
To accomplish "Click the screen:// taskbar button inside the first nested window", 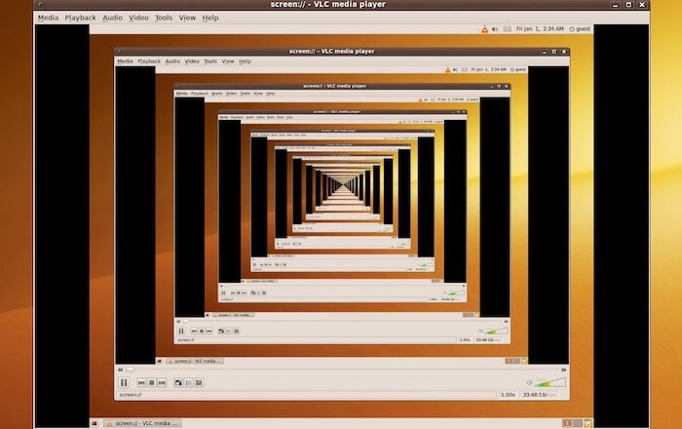I will click(195, 361).
